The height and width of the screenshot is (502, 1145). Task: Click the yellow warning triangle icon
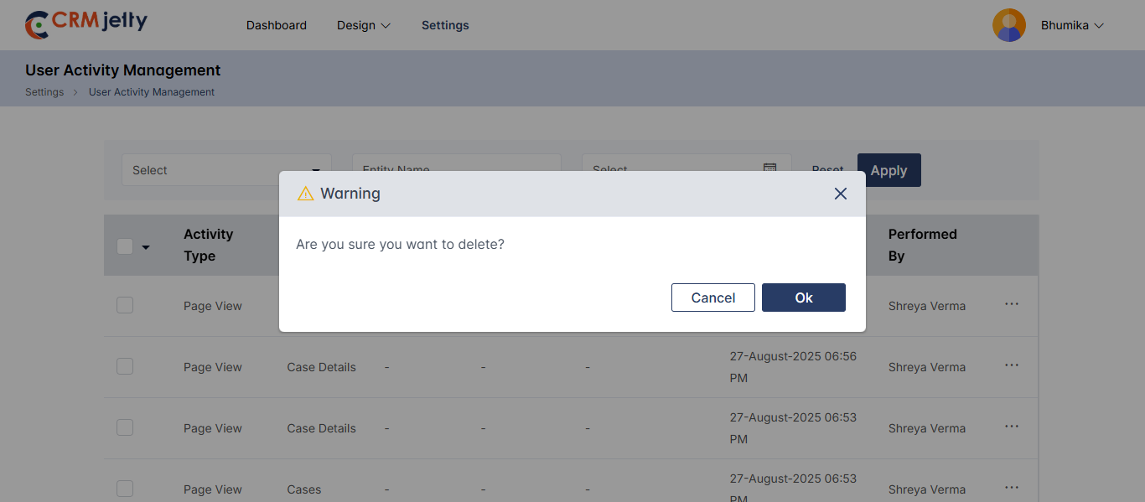click(x=306, y=194)
